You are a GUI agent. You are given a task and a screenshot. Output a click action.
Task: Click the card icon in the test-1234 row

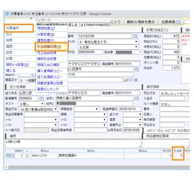(x=8, y=156)
